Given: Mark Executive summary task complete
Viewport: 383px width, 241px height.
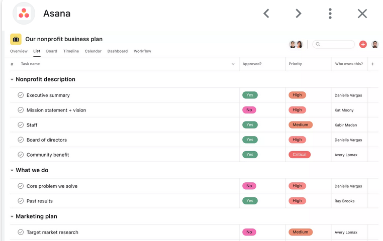Looking at the screenshot, I should click(x=21, y=95).
